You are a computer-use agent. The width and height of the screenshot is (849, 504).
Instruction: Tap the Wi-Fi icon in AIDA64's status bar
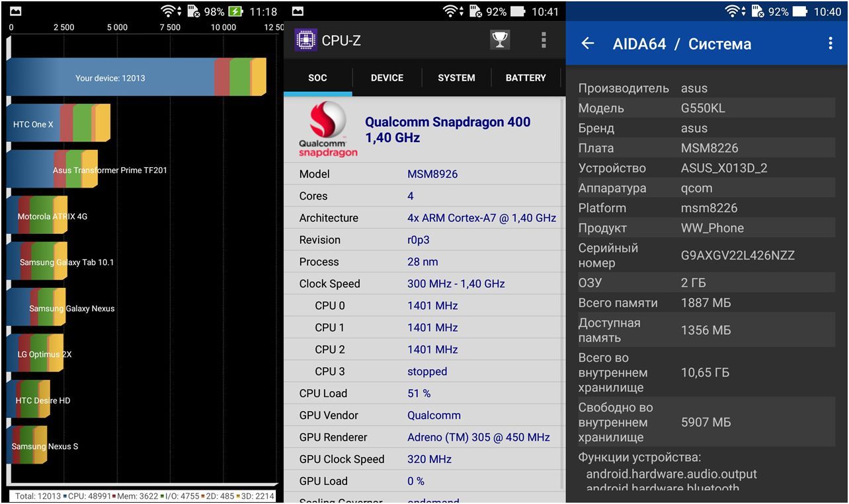click(732, 11)
